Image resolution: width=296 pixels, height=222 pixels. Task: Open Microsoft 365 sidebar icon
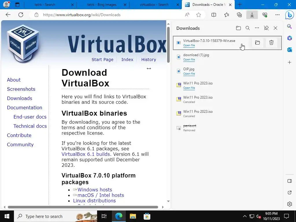pos(289,38)
